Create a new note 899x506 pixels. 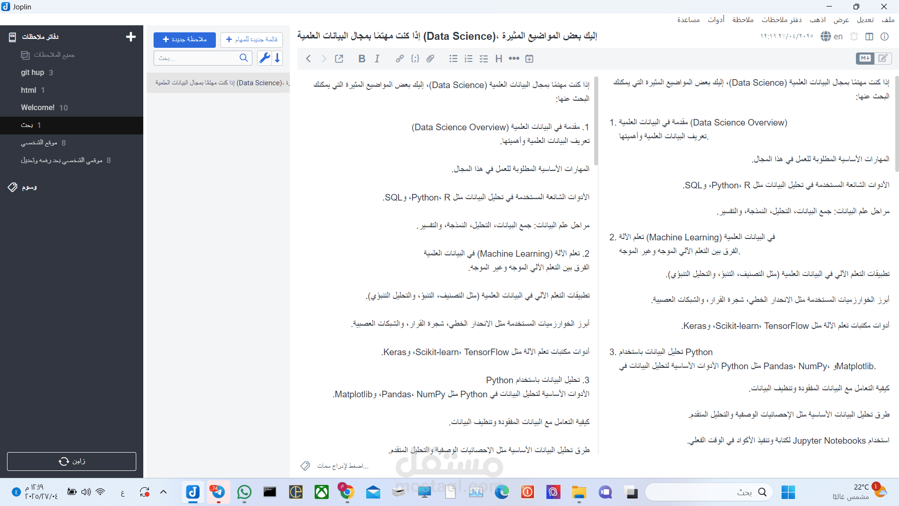coord(184,40)
